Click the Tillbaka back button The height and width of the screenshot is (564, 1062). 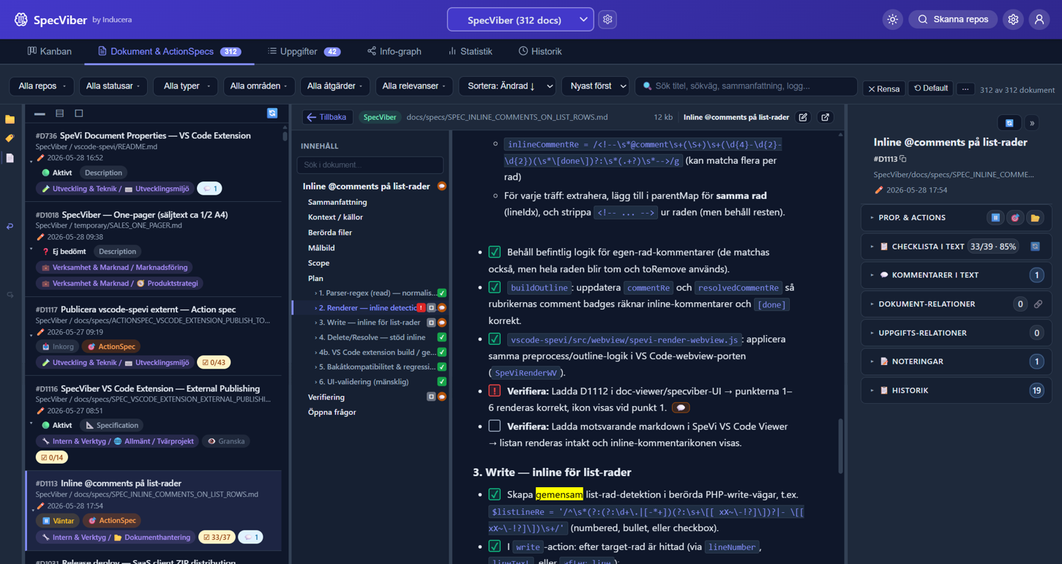(327, 117)
